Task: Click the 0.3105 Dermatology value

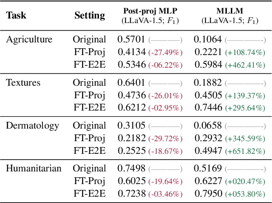Action: pyautogui.click(x=132, y=125)
